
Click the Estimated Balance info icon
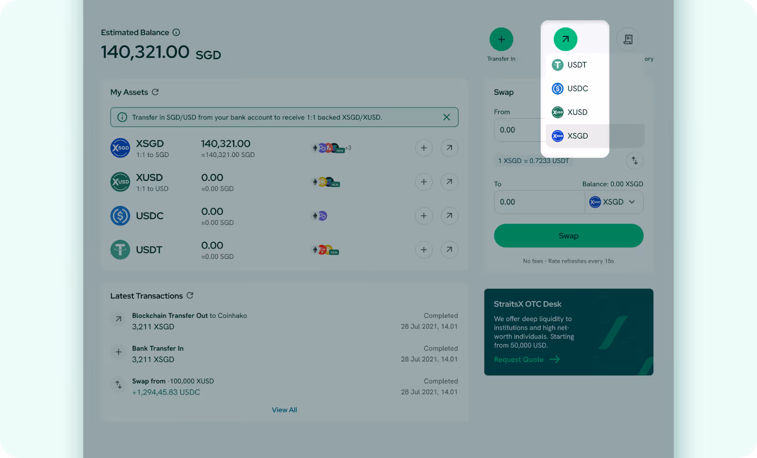point(176,32)
